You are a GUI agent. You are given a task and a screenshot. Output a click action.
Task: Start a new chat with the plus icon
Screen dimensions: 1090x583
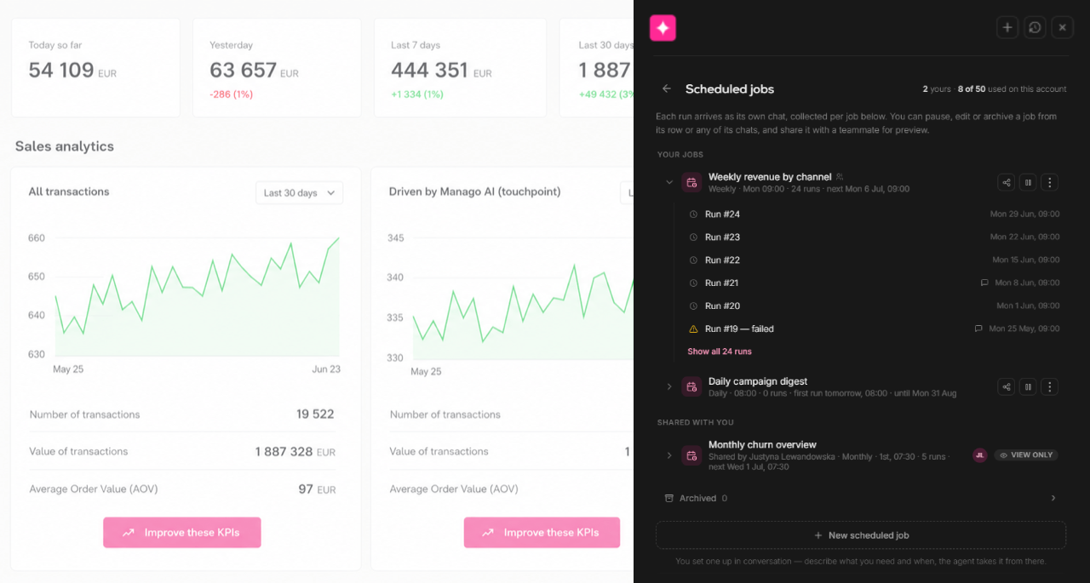(x=1007, y=28)
